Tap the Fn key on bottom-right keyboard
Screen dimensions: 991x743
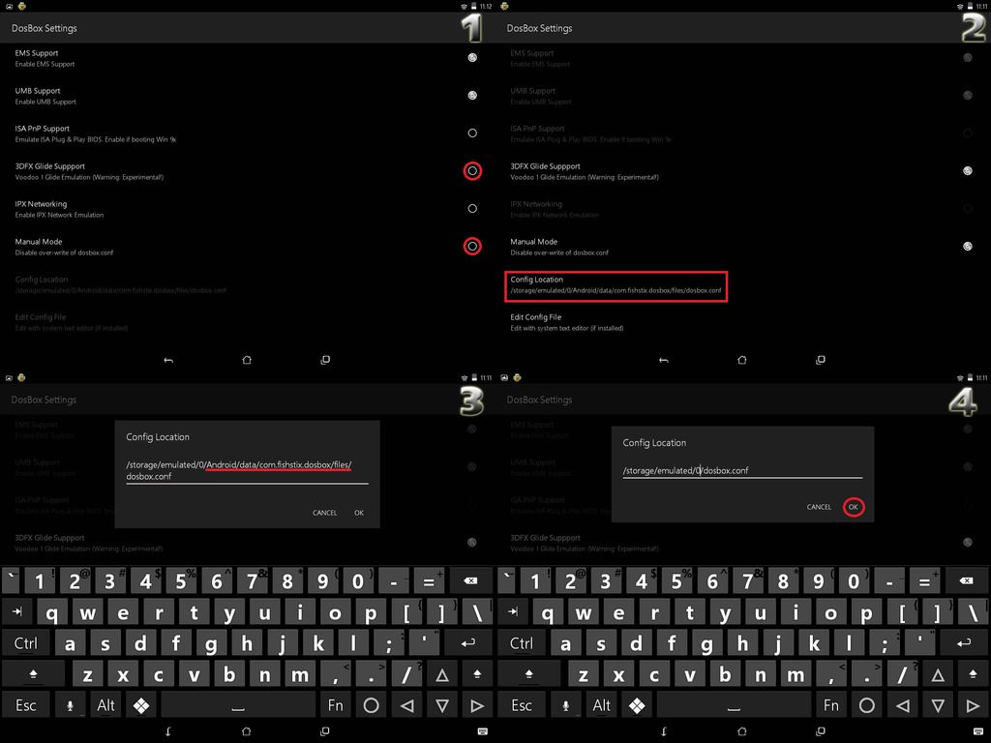(831, 705)
